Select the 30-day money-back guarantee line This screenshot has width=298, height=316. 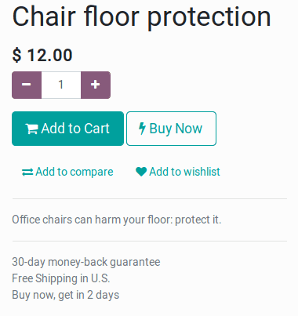click(86, 262)
